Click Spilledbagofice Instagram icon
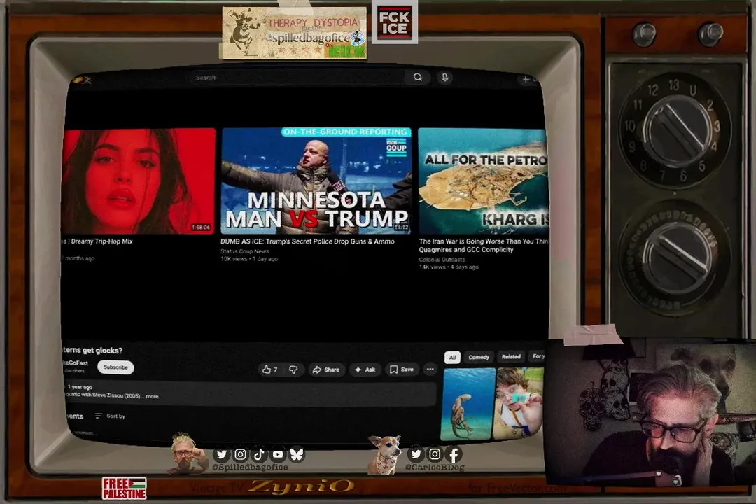This screenshot has width=756, height=504. [240, 454]
